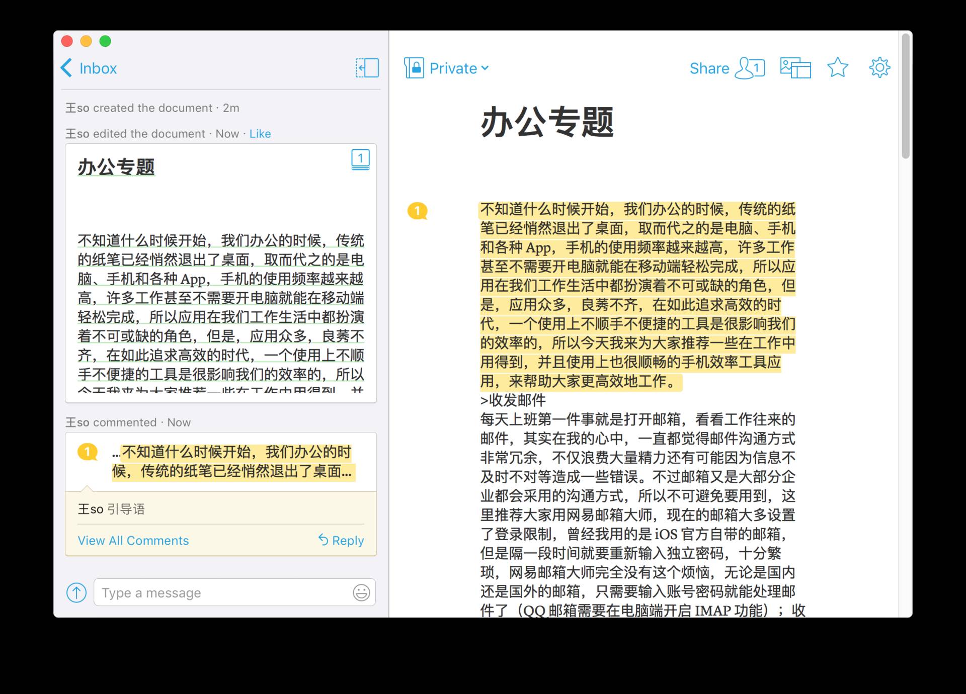
Task: Click the document vertical scrollbar
Action: click(906, 96)
